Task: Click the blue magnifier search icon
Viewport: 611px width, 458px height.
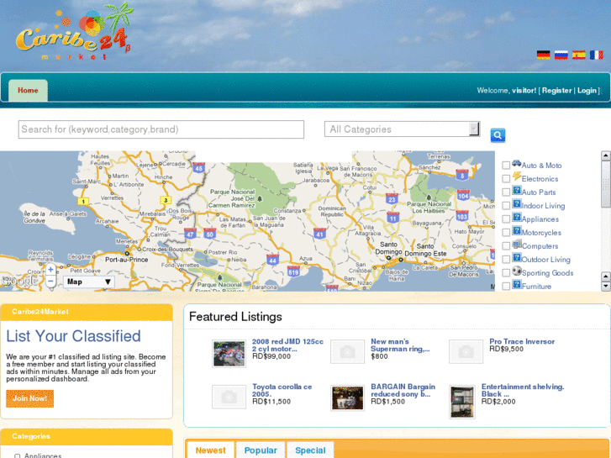Action: (498, 135)
